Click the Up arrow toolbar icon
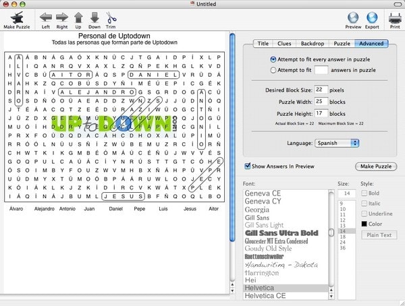Image resolution: width=405 pixels, height=306 pixels. click(x=78, y=17)
